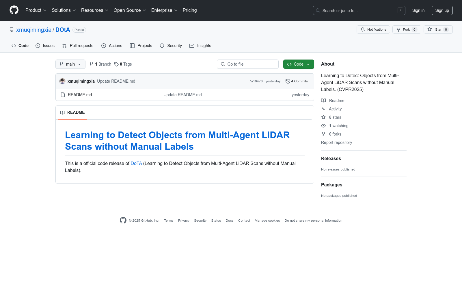Screen dimensions: 462x289
Task: Go to the Pricing page
Action: (190, 10)
